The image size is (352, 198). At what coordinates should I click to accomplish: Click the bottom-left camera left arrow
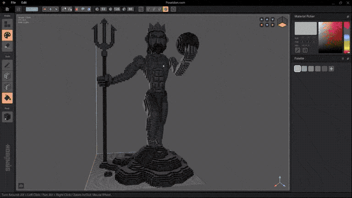click(261, 25)
